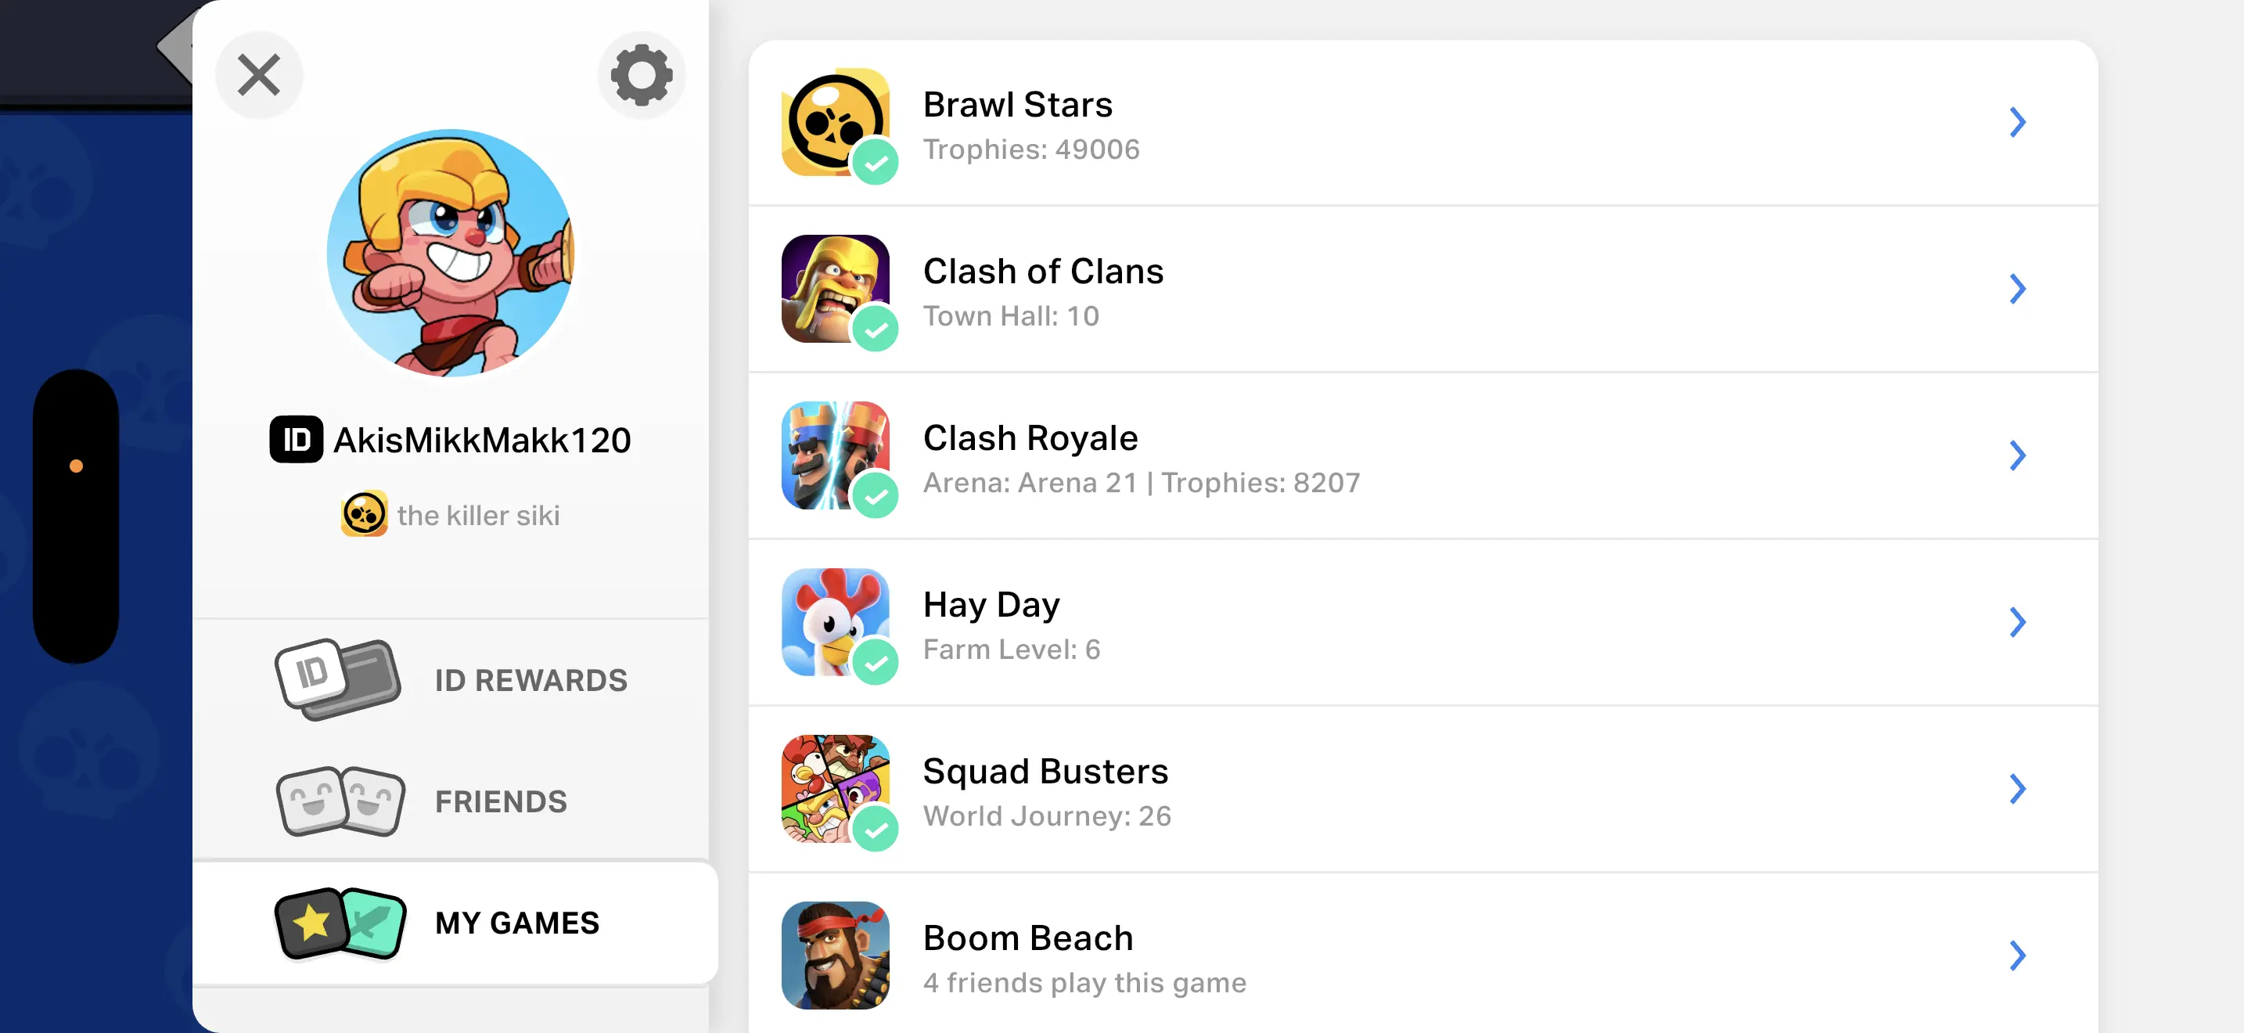The height and width of the screenshot is (1033, 2244).
Task: Expand Boom Beach details with chevron
Action: click(x=2016, y=956)
